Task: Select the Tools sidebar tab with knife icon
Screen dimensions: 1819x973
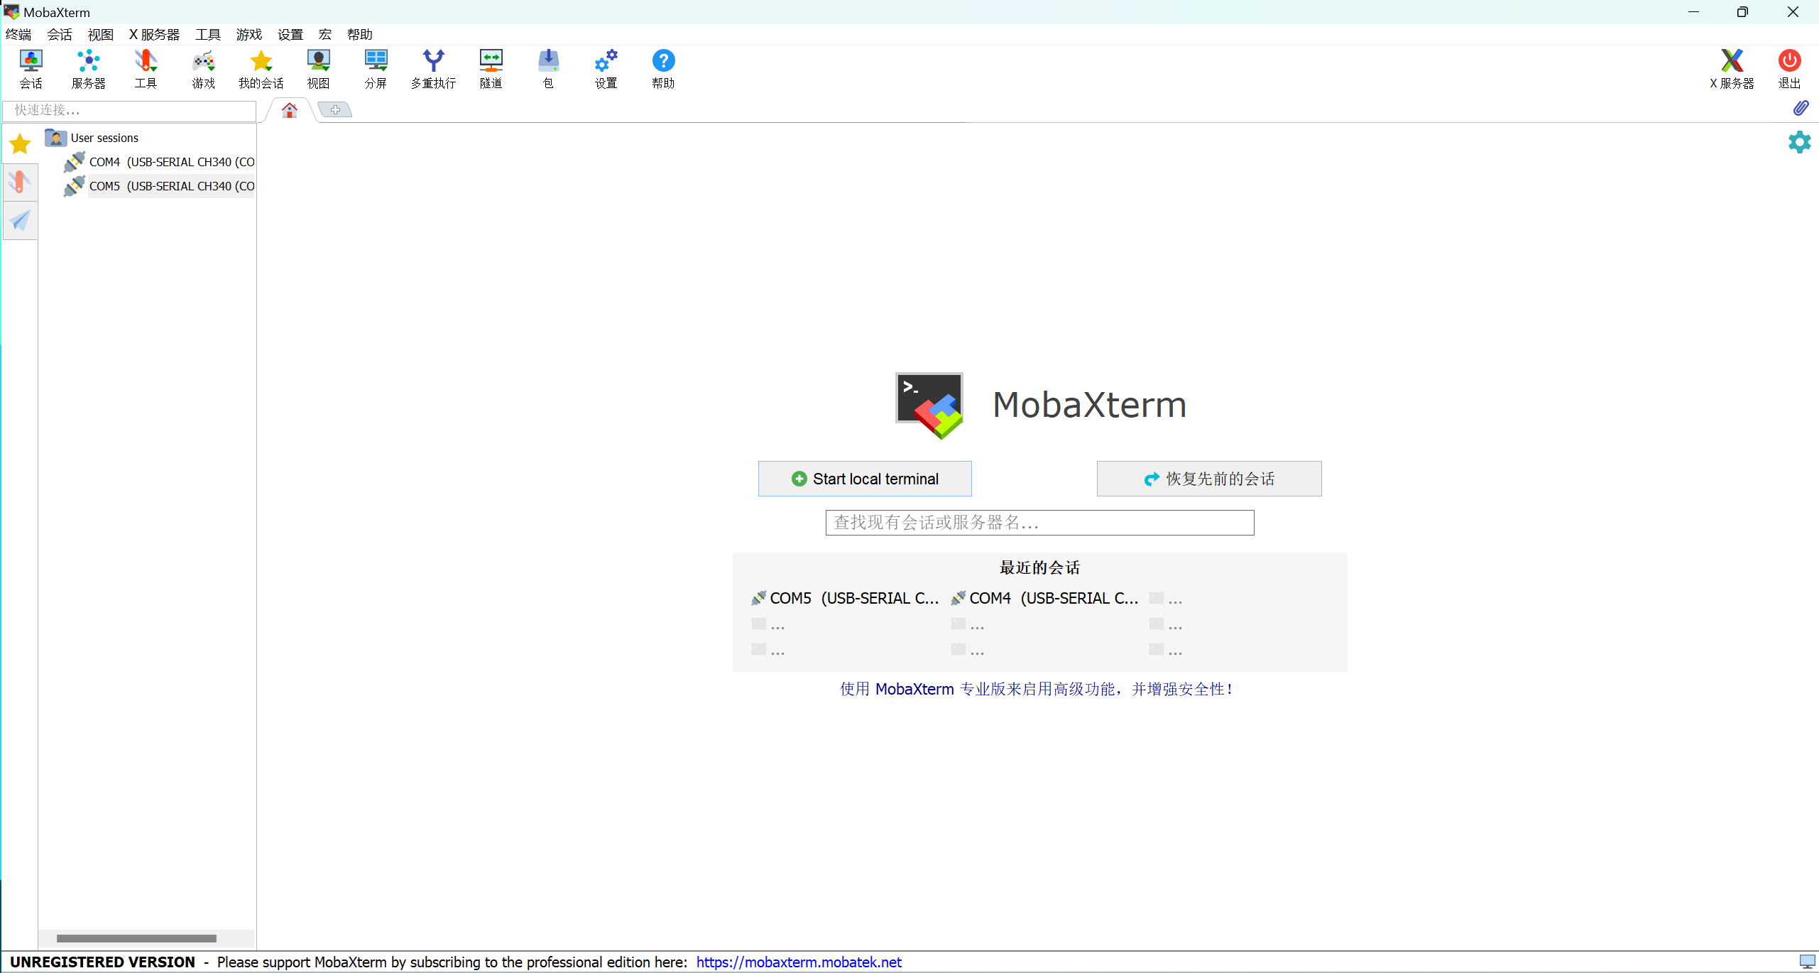Action: click(x=20, y=182)
